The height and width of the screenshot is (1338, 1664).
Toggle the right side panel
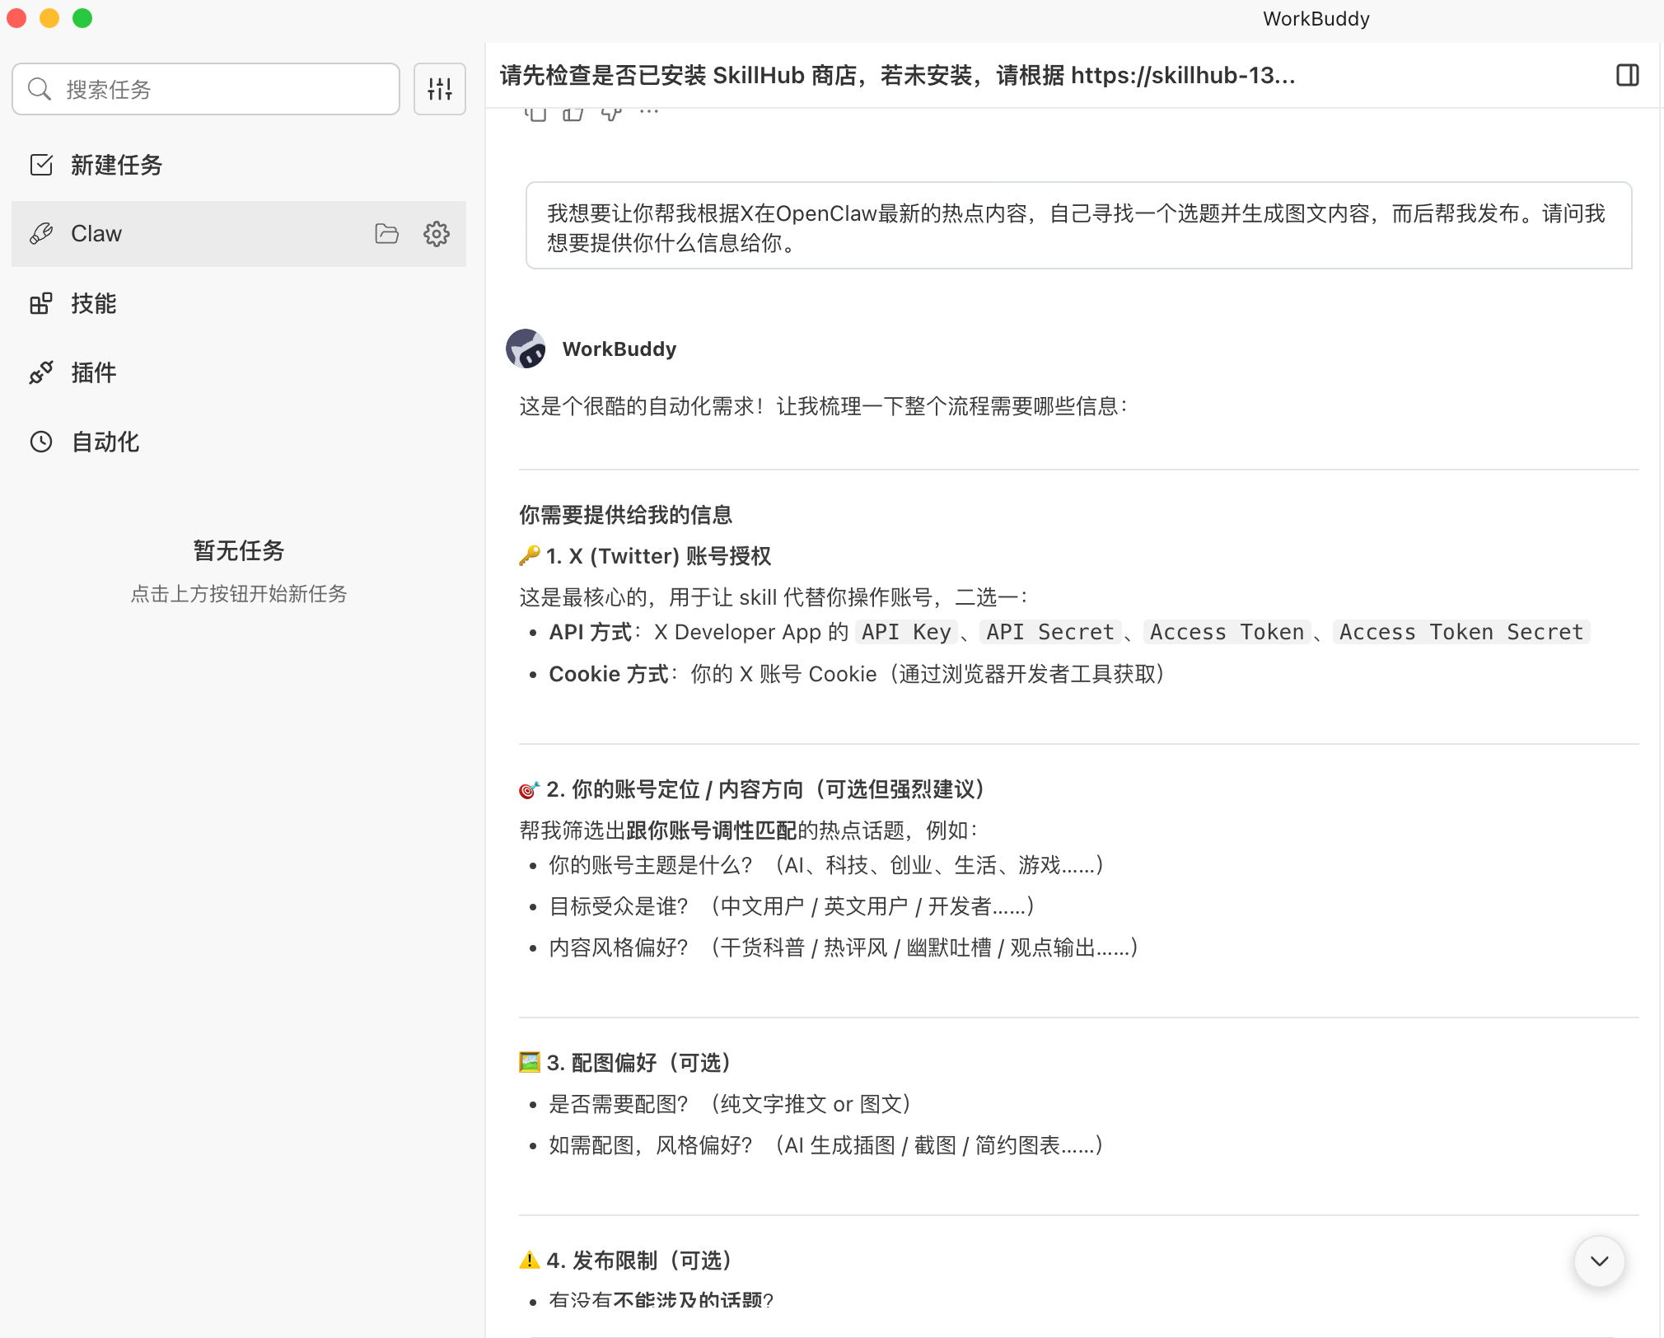[x=1627, y=76]
